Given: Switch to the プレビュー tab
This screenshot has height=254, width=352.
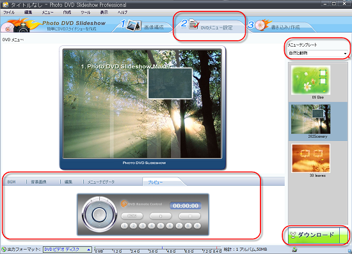Looking at the screenshot, I should point(156,183).
